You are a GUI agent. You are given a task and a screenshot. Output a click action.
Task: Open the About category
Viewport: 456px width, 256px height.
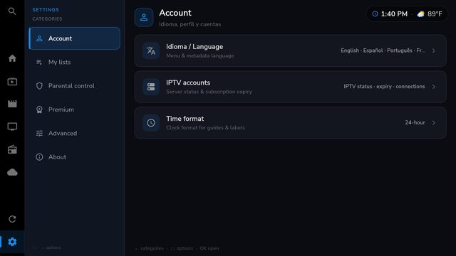click(x=74, y=157)
